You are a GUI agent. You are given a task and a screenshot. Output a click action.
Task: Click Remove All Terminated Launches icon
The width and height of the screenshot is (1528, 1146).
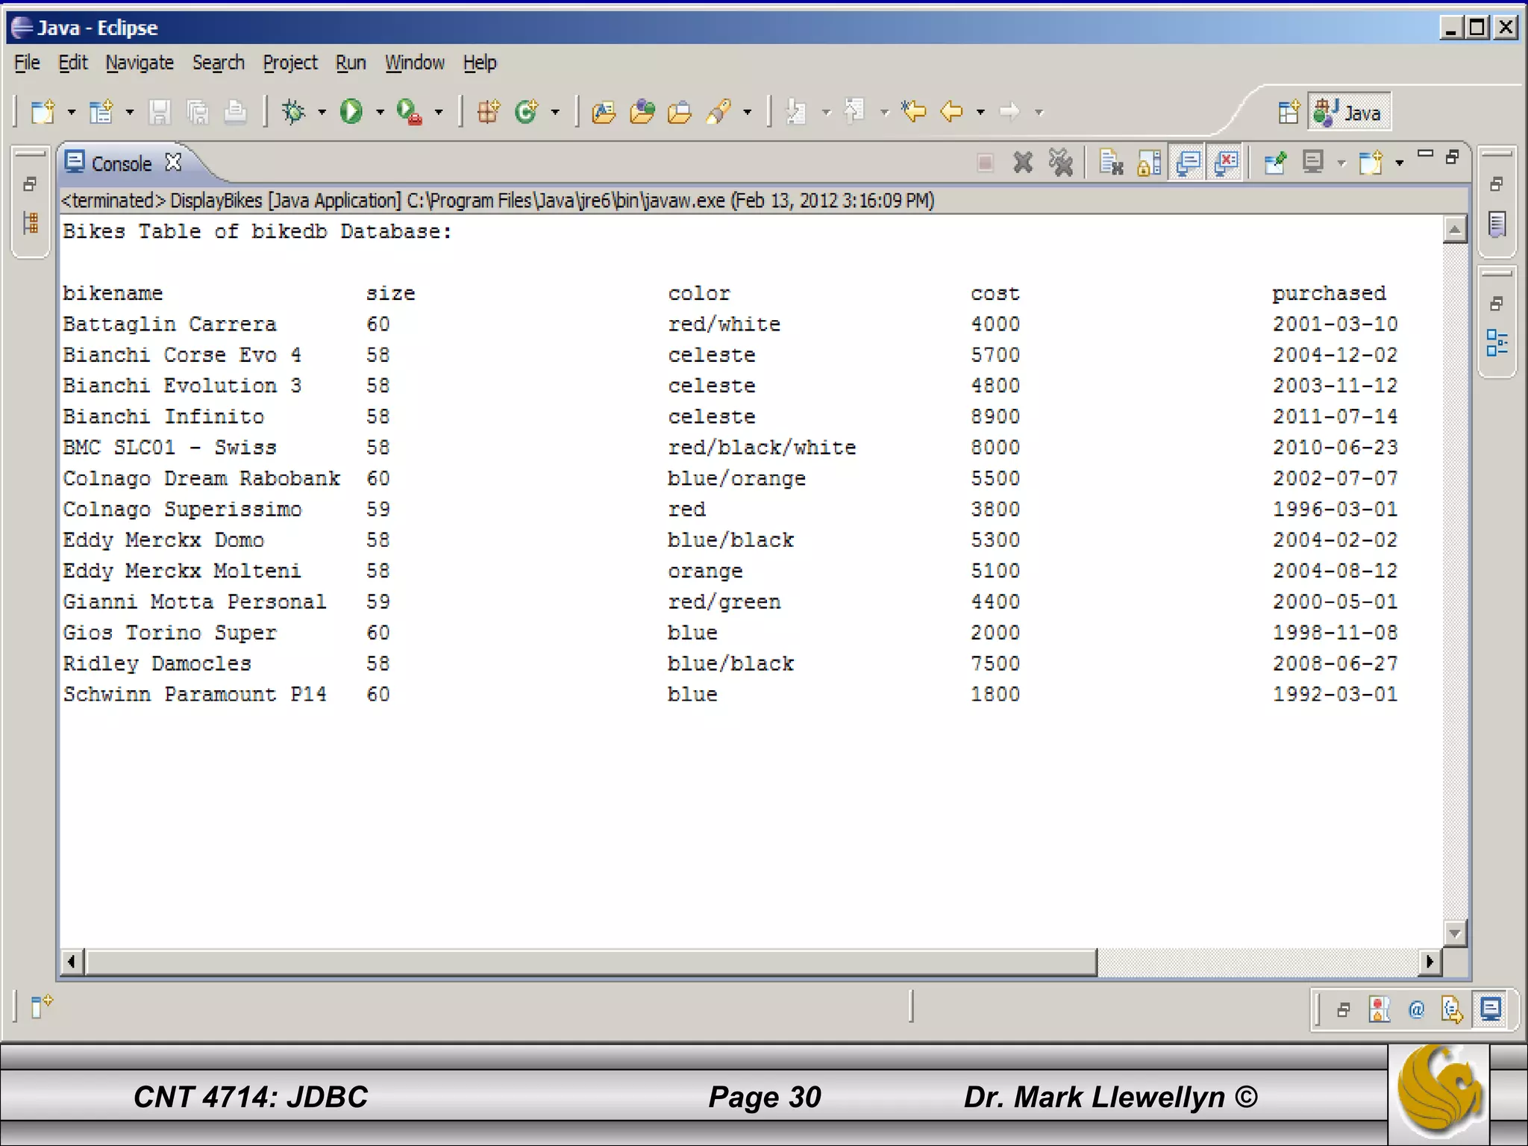click(1060, 162)
